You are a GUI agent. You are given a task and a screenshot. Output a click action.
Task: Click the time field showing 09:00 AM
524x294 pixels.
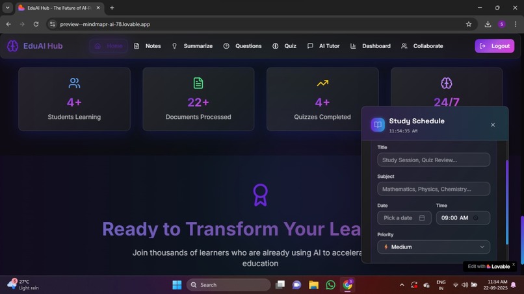[463, 218]
